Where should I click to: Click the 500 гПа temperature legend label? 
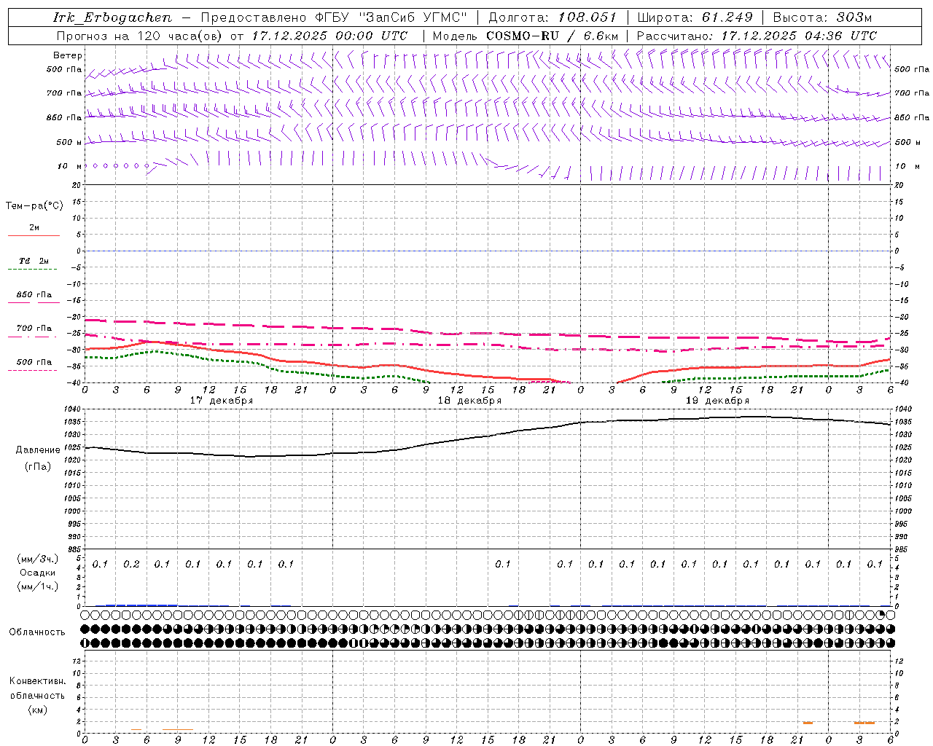coord(34,362)
